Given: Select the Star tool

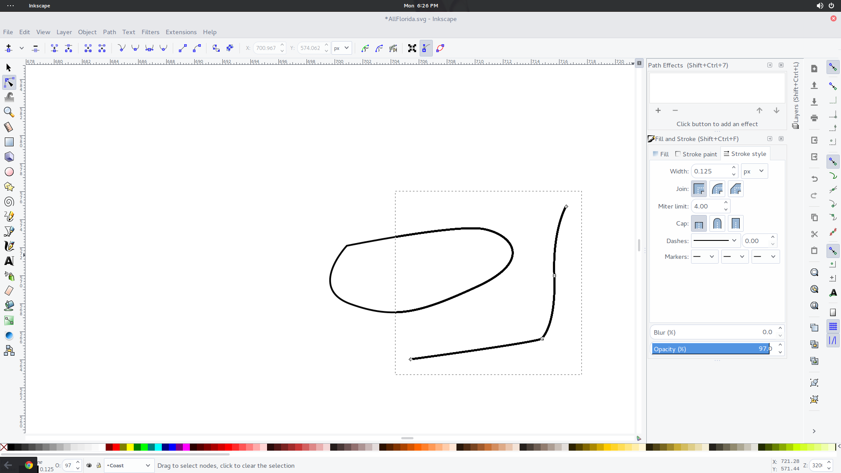Looking at the screenshot, I should click(9, 187).
